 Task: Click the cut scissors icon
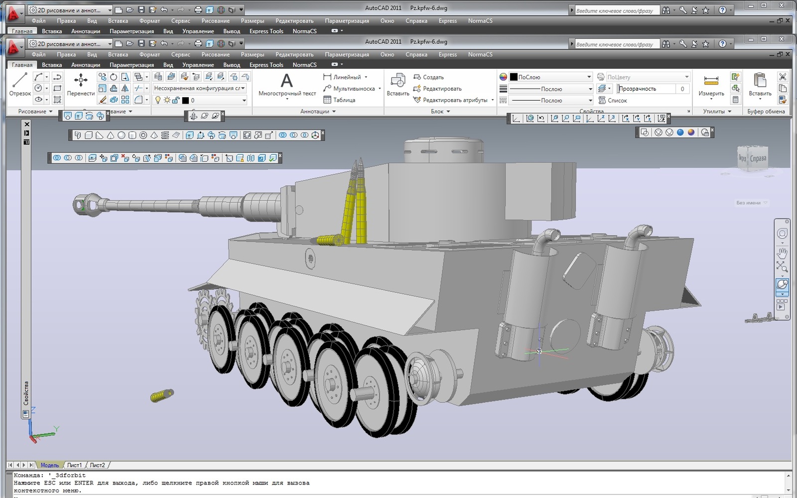(x=783, y=77)
